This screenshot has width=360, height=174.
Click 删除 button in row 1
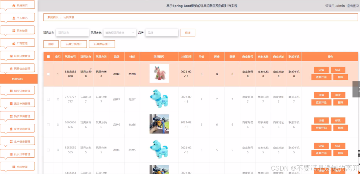tap(341, 77)
